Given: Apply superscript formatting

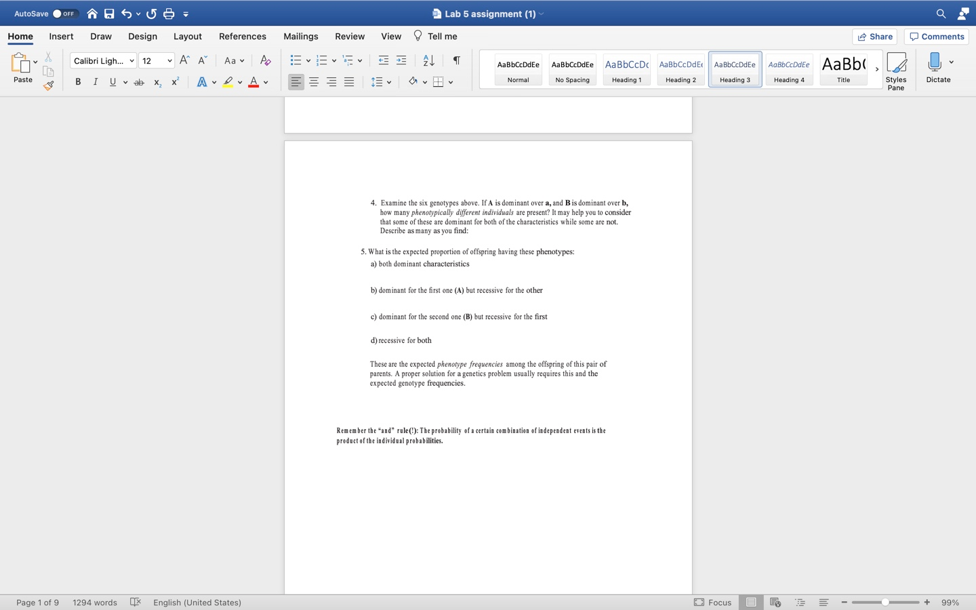Looking at the screenshot, I should (x=174, y=81).
